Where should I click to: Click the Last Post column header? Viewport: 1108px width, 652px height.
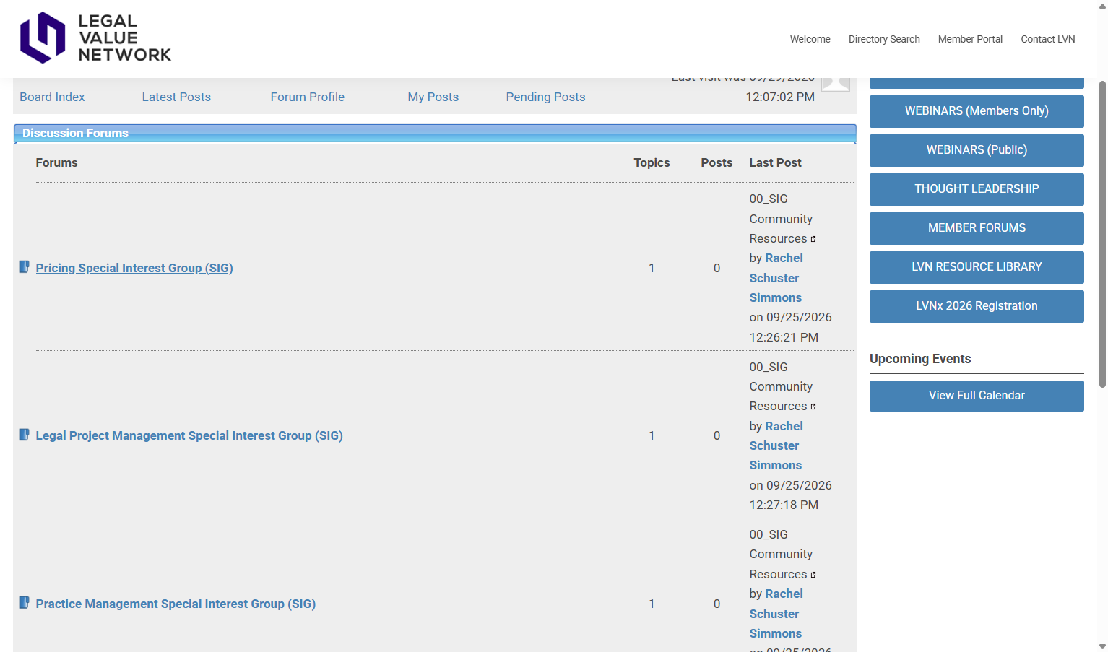(775, 163)
